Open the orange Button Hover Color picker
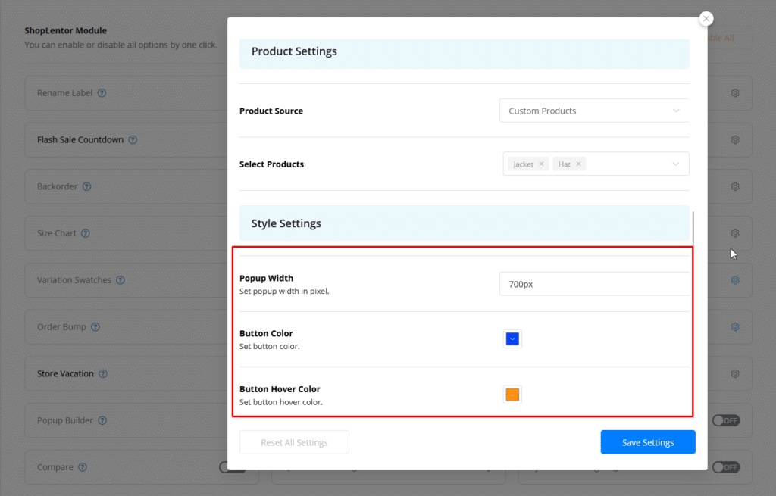 pyautogui.click(x=512, y=395)
